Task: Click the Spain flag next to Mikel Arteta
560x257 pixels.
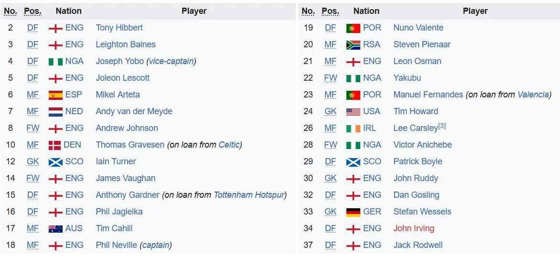Action: [55, 95]
